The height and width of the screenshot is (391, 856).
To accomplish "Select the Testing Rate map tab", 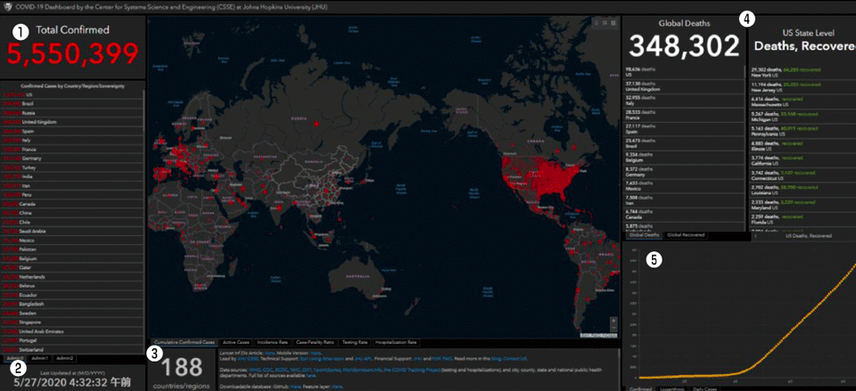I will [355, 343].
